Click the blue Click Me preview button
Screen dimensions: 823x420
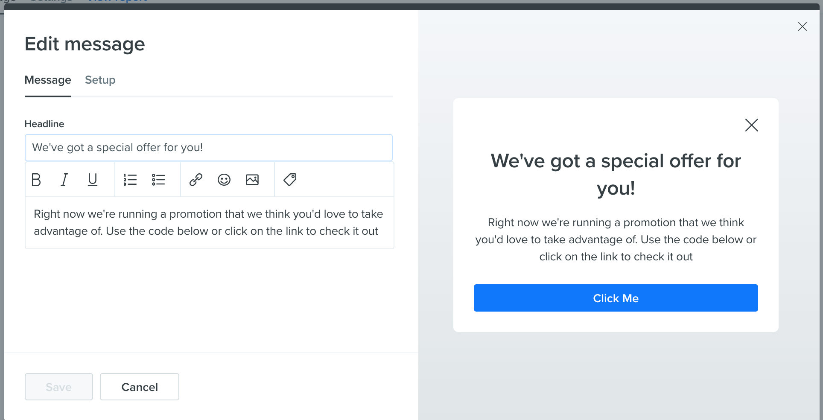click(616, 298)
